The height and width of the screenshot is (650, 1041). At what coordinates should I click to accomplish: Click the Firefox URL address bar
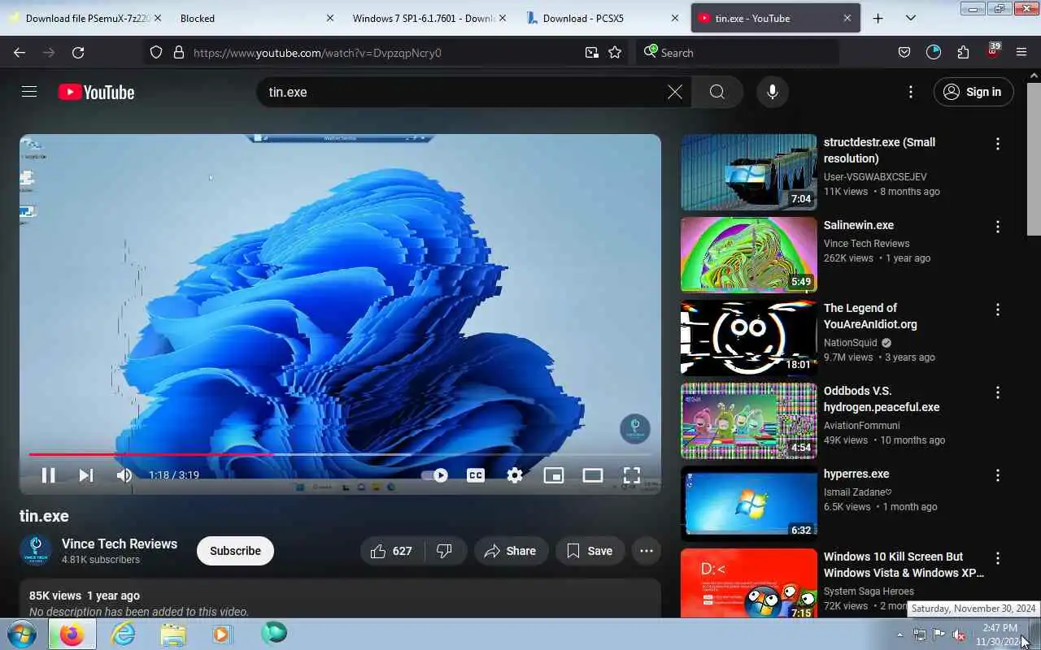pos(386,53)
